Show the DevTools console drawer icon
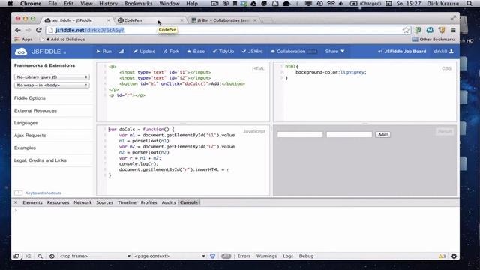The image size is (480, 270). [x=28, y=256]
